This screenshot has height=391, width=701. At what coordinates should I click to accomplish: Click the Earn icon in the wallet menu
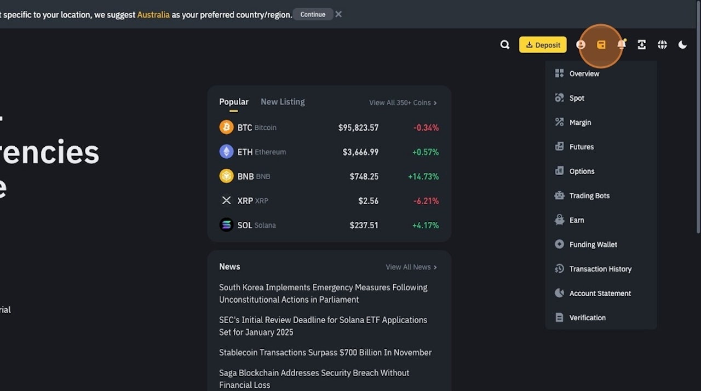(x=559, y=220)
